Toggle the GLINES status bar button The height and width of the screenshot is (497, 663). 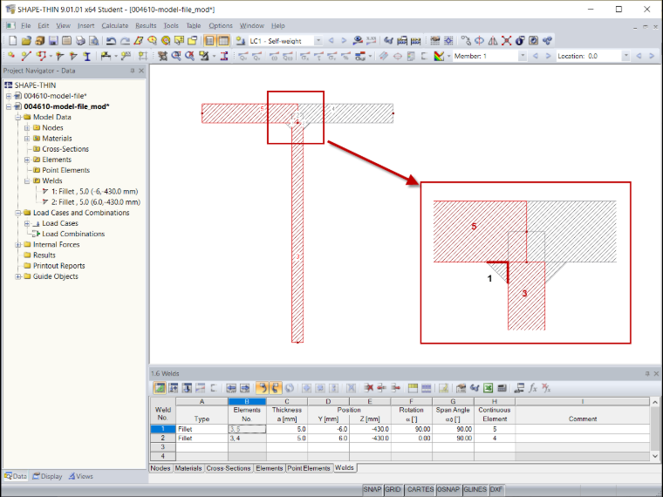tap(475, 489)
